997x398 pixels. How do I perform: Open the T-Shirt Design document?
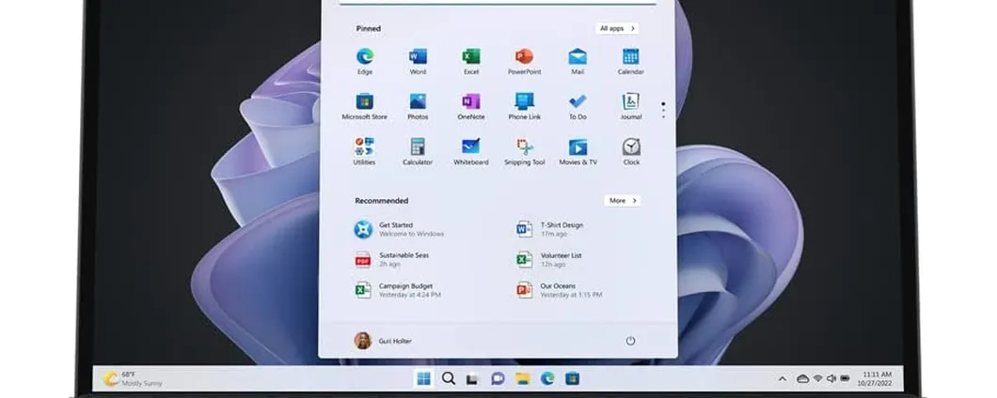click(x=549, y=229)
